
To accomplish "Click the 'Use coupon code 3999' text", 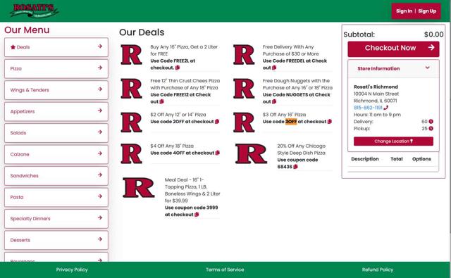I will 191,208.
